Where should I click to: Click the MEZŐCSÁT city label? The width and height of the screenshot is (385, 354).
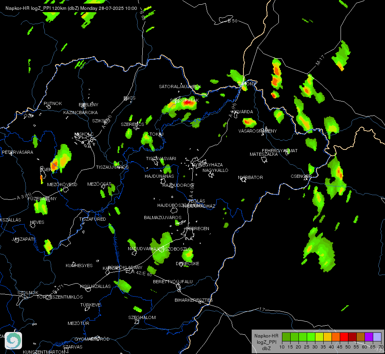pyautogui.click(x=99, y=184)
